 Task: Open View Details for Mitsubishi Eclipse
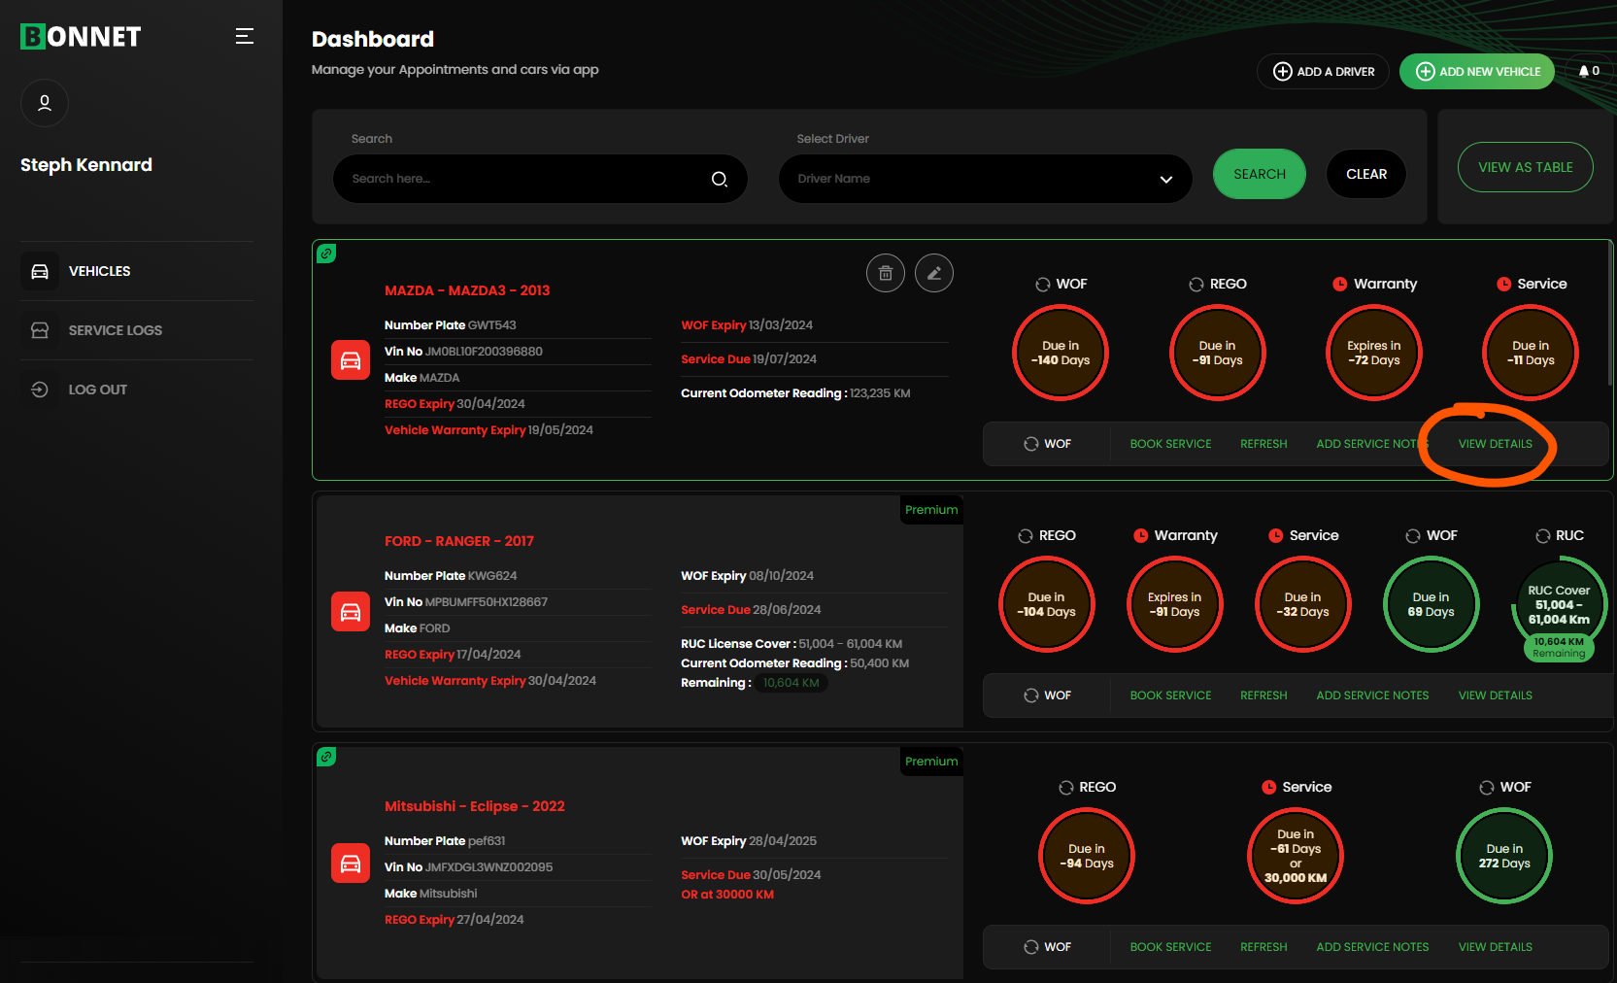1496,947
